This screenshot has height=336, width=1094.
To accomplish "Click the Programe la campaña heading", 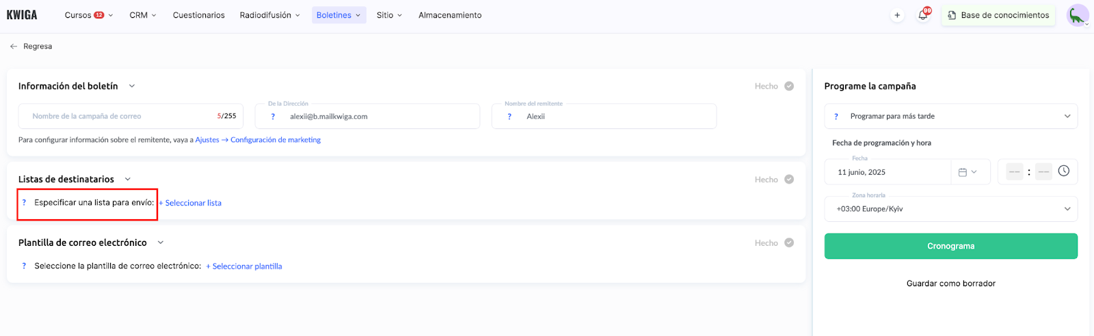I will [870, 86].
